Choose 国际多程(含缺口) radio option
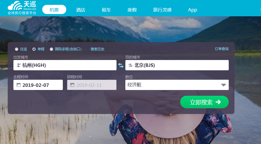 pos(51,49)
